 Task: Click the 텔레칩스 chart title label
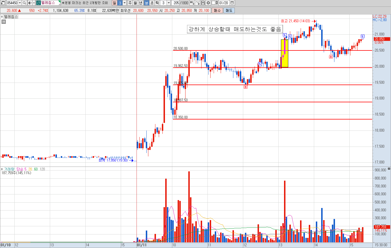click(11, 17)
